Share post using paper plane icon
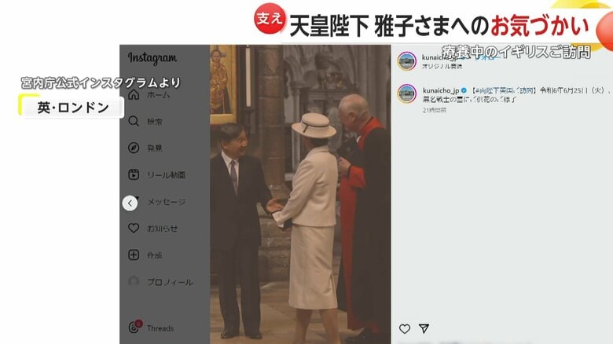The image size is (613, 344). tap(424, 328)
